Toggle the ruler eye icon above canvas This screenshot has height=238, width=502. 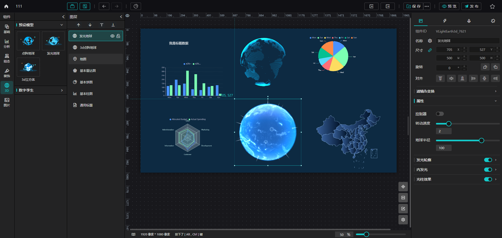point(127,16)
